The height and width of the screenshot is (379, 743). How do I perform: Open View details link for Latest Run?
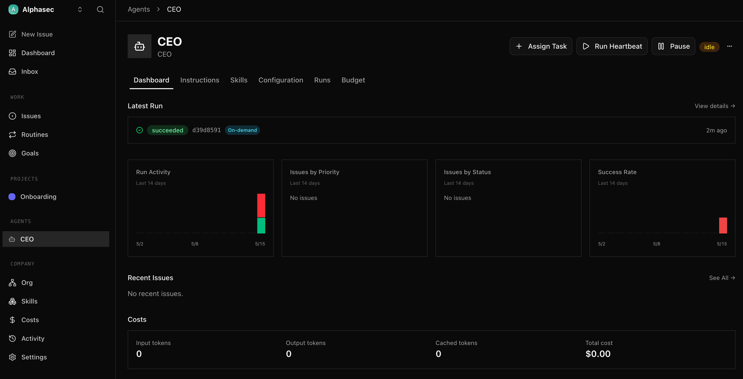tap(715, 106)
